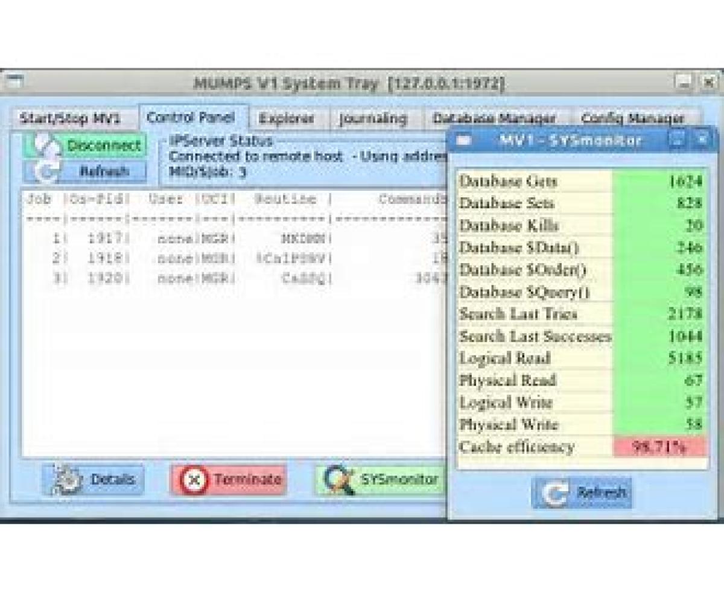Click the Disconnect plug icon

click(x=42, y=145)
